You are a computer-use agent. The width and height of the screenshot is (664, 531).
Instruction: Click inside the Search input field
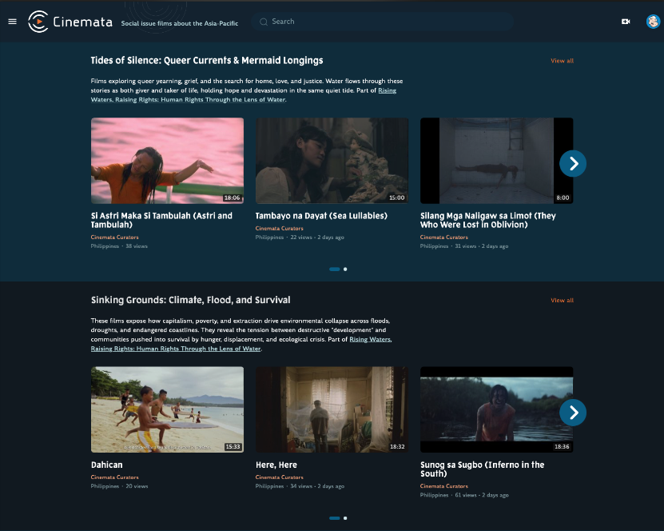384,22
